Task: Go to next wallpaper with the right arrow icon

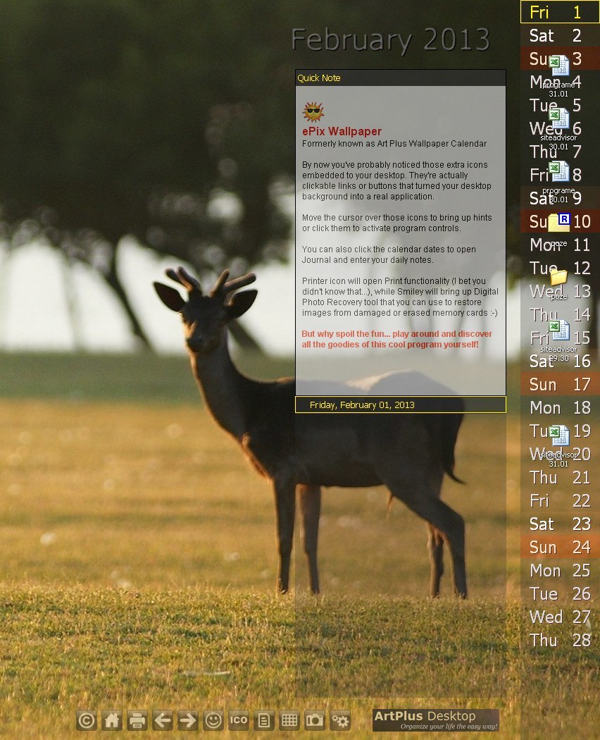Action: pos(187,720)
